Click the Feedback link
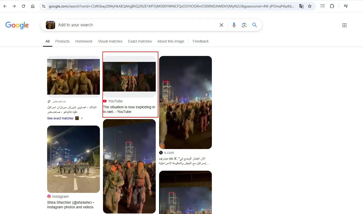Viewport: 363px width, 214px height. coord(201,41)
